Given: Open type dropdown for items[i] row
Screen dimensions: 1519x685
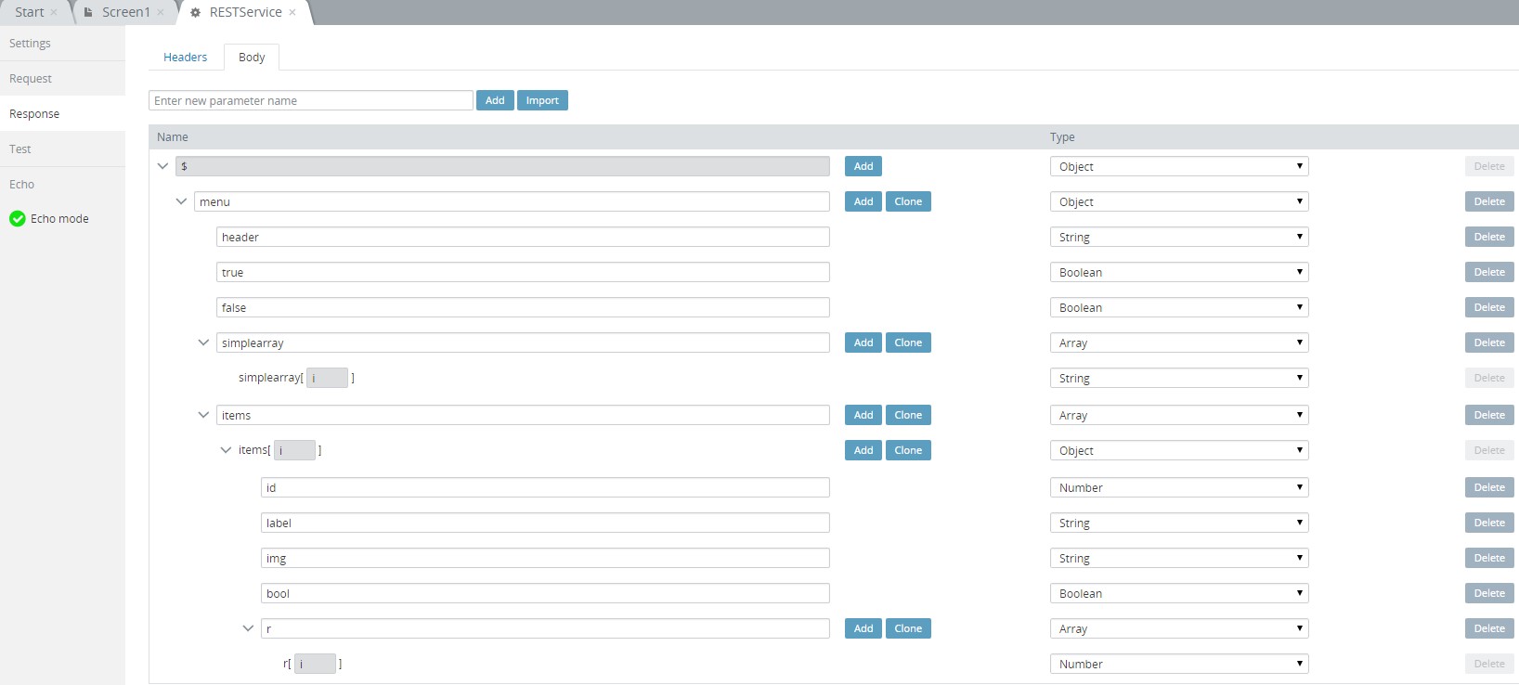Looking at the screenshot, I should point(1179,450).
